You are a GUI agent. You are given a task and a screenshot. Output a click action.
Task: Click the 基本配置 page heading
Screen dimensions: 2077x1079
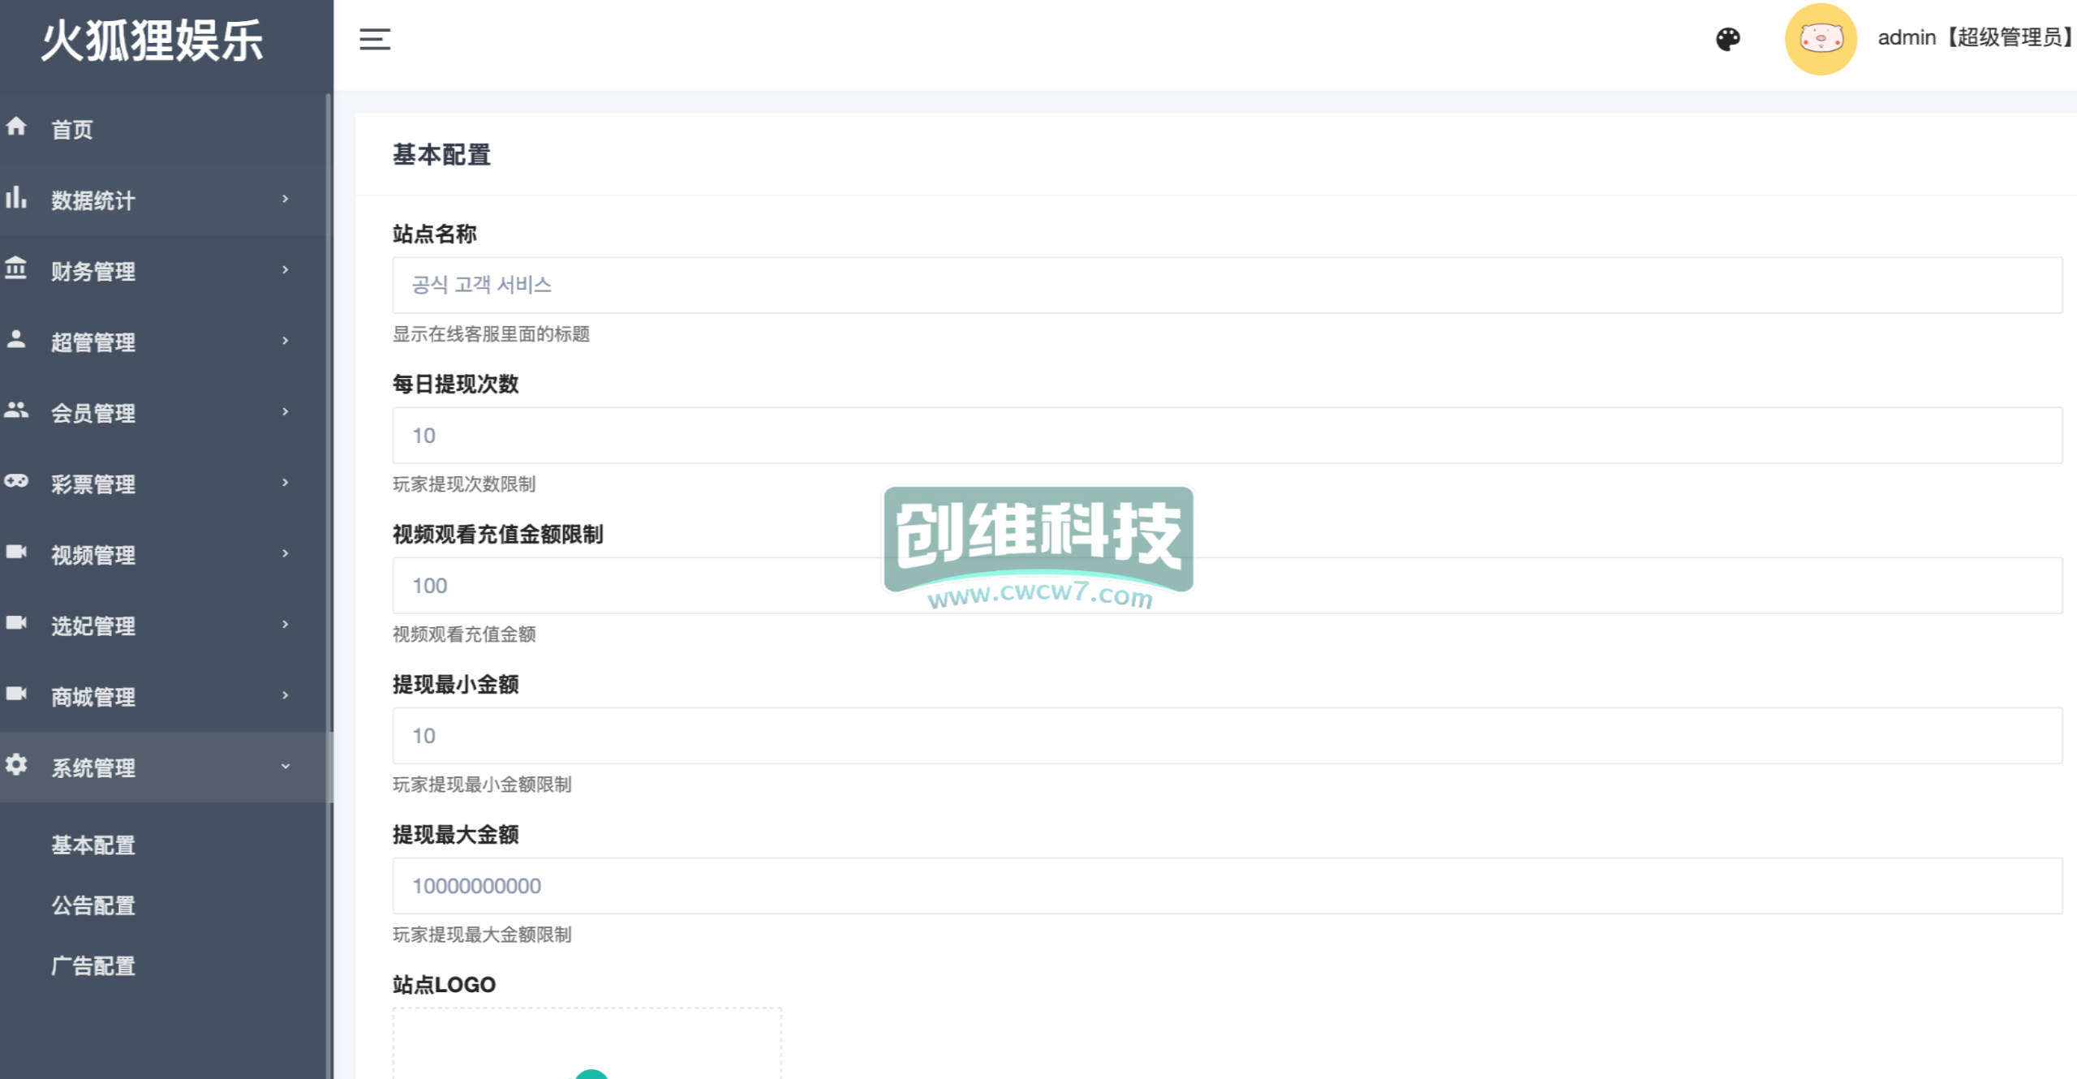[x=441, y=154]
